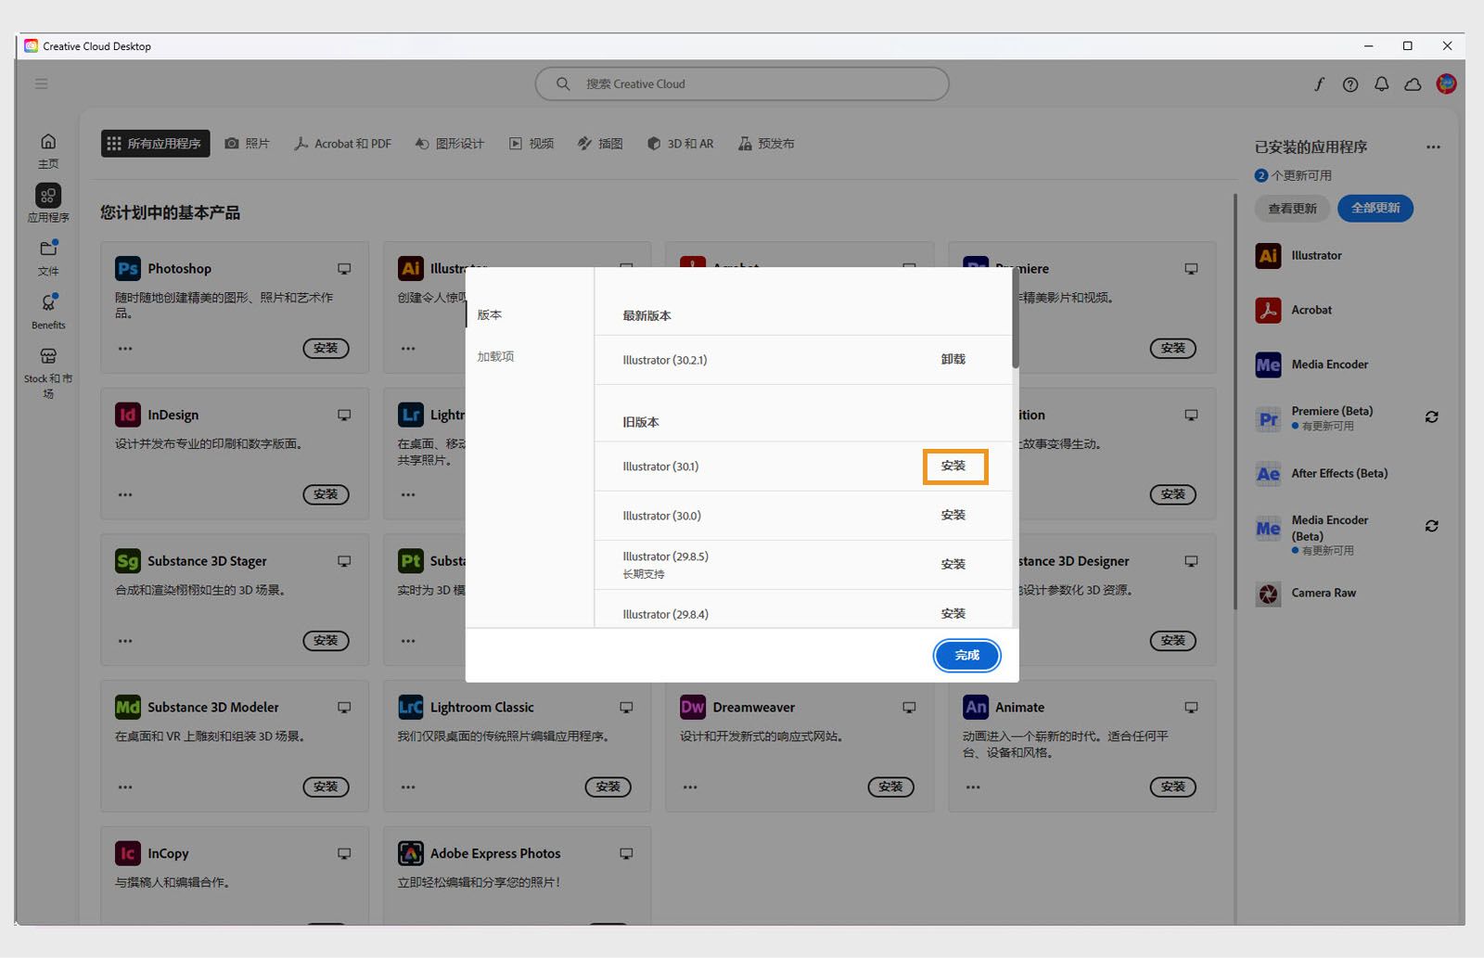The height and width of the screenshot is (958, 1484).
Task: Click the search magnifier icon
Action: pos(562,83)
